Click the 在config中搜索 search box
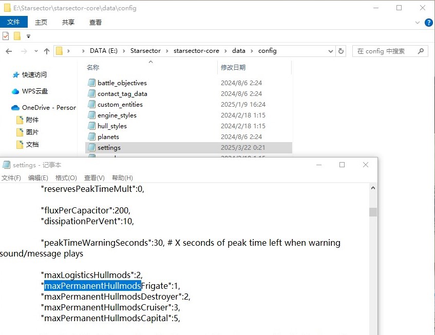 385,51
